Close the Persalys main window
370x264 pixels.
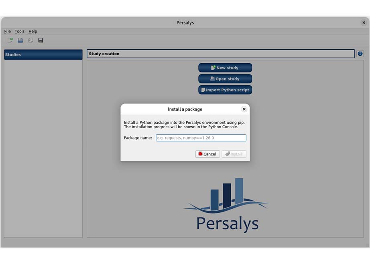pyautogui.click(x=364, y=22)
